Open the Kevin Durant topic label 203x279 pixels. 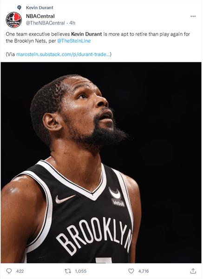[39, 7]
